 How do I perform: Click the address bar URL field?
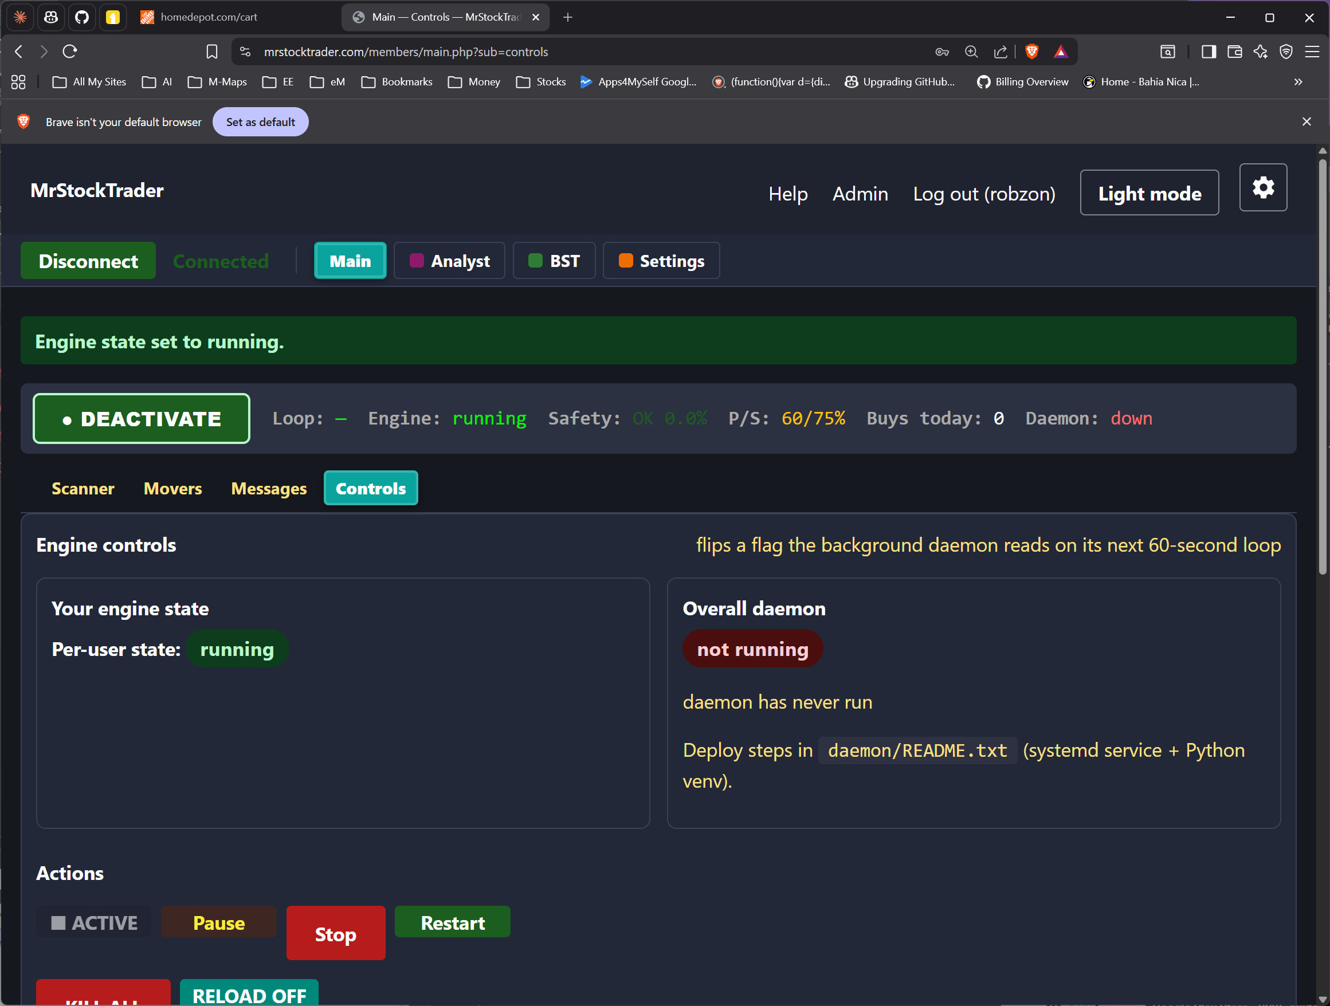tap(589, 52)
